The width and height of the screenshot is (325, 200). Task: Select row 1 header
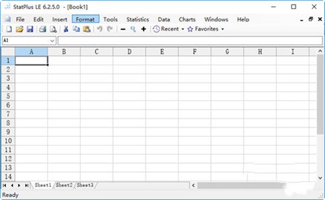point(8,61)
